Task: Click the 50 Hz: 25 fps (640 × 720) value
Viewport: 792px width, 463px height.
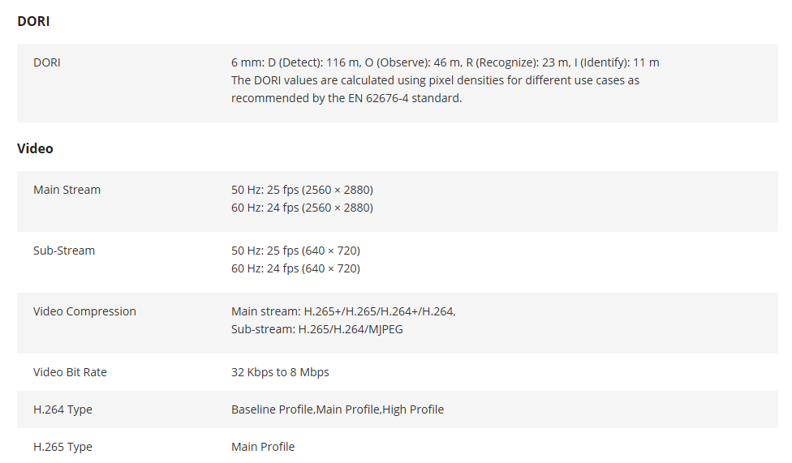Action: point(295,251)
